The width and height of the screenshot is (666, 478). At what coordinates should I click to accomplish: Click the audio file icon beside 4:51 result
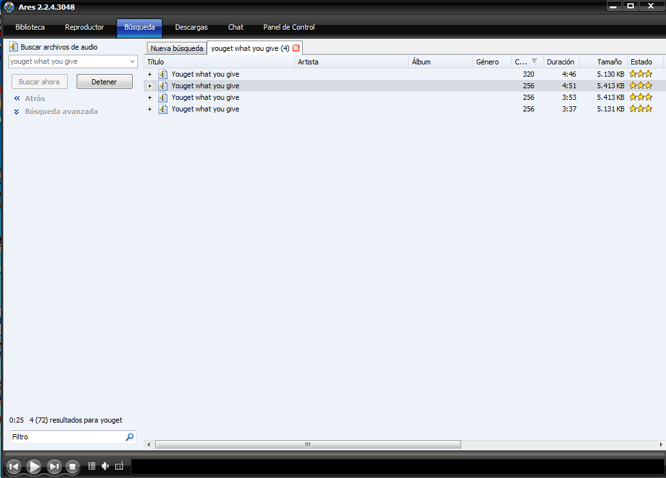click(x=163, y=86)
